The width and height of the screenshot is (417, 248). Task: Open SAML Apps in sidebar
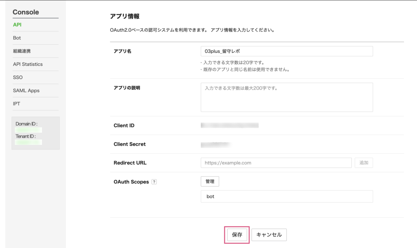(x=26, y=91)
